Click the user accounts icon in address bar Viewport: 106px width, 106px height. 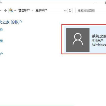[x=11, y=10]
